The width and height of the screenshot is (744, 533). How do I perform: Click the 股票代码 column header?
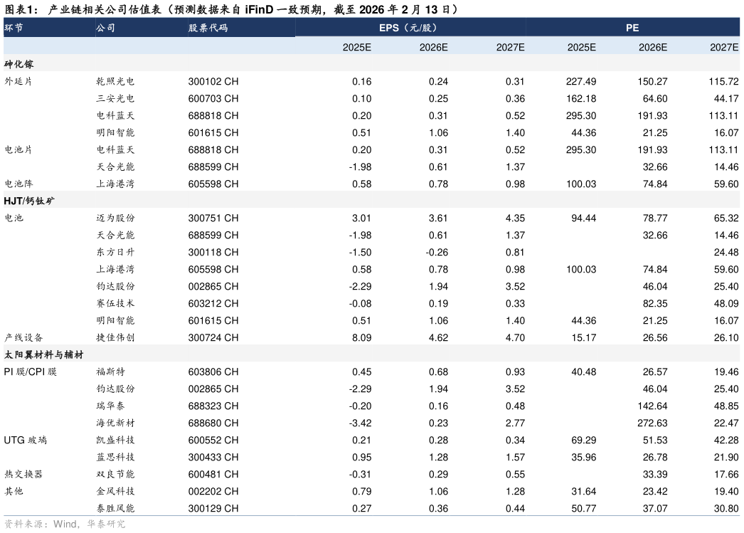click(208, 28)
